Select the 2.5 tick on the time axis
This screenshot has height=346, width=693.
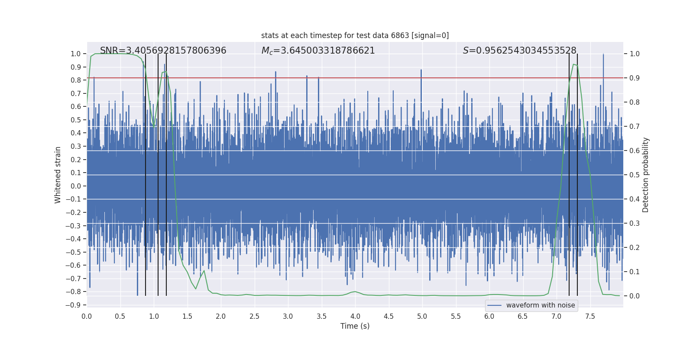254,316
